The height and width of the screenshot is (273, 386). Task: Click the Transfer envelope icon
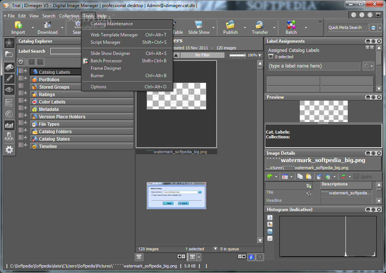click(x=259, y=25)
